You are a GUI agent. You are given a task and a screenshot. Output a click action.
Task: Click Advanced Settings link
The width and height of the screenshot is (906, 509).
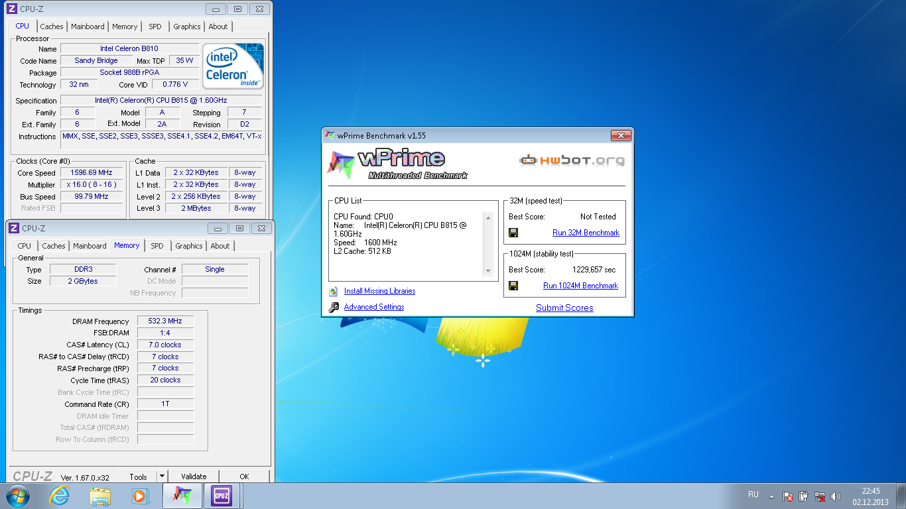tap(374, 307)
